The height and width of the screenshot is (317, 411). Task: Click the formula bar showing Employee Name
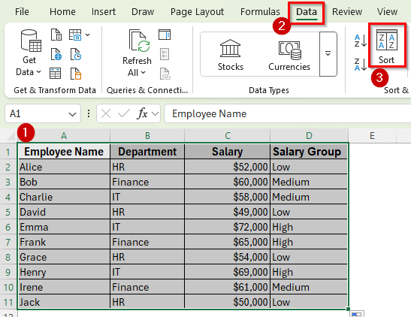tap(287, 113)
